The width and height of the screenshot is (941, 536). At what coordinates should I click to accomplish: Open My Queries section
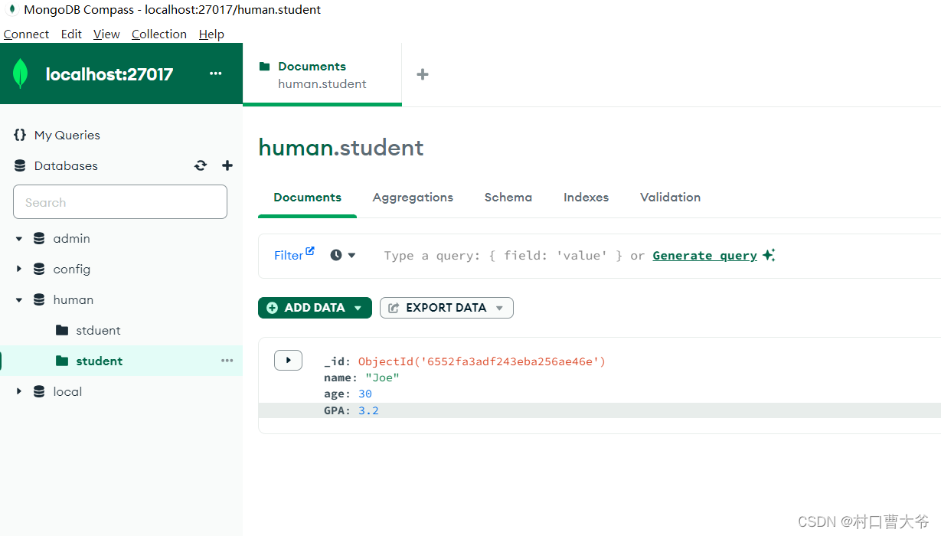point(66,135)
